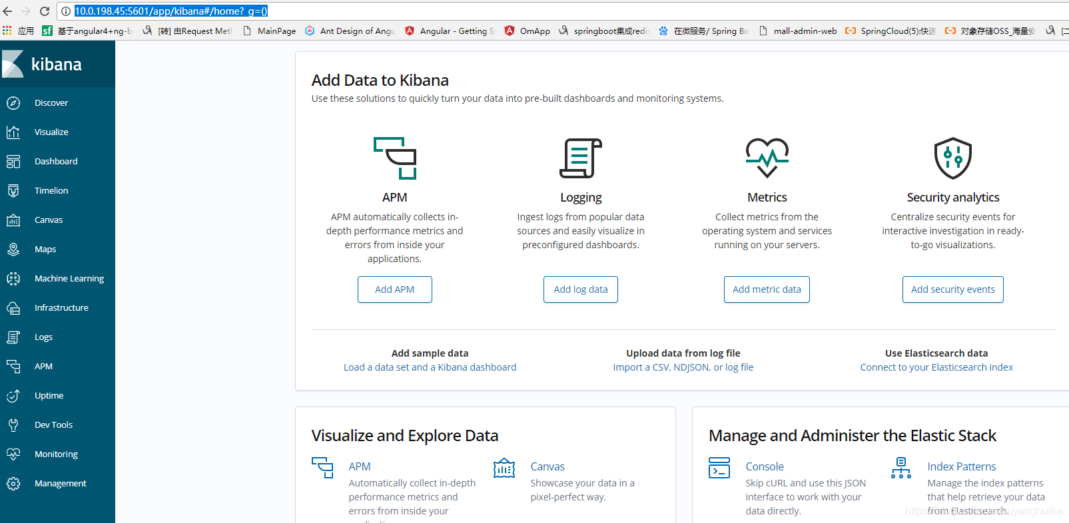The image size is (1069, 523).
Task: Open the browser apps grid bookmark
Action: tap(7, 31)
